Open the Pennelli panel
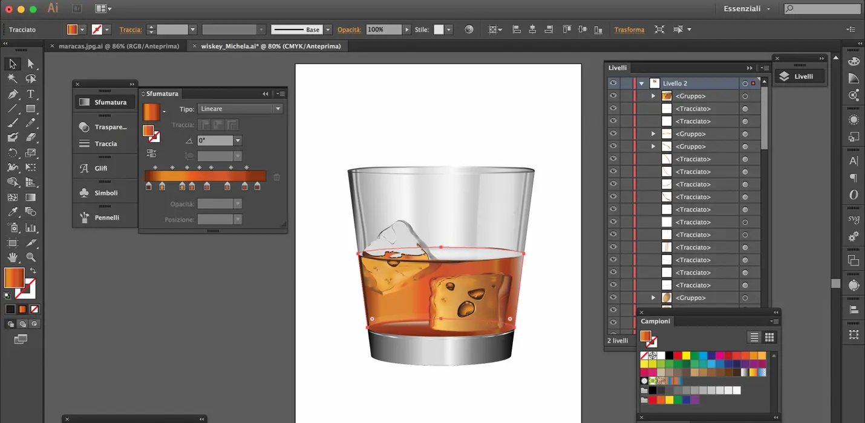865x423 pixels. point(105,218)
